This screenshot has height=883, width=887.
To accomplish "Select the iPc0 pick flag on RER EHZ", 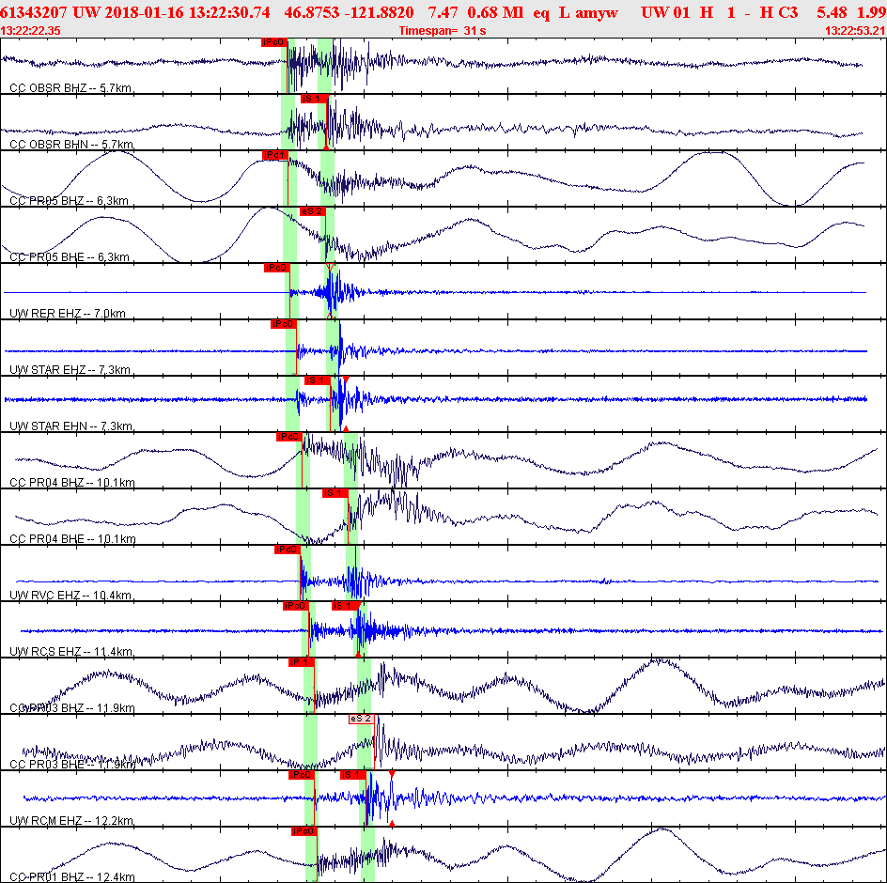I will [276, 268].
